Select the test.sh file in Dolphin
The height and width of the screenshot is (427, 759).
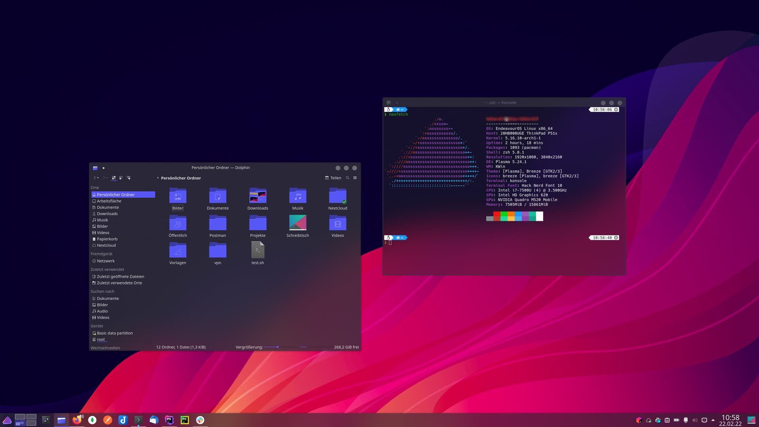(258, 250)
